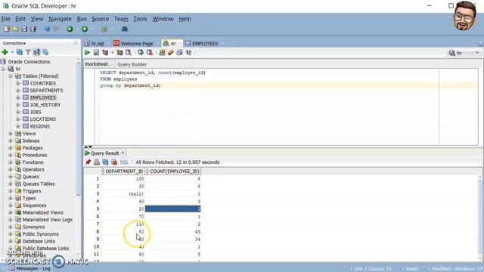This screenshot has height=272, width=484.
Task: Click the overlapping windows icon in Connections toolbar
Action: point(45,52)
